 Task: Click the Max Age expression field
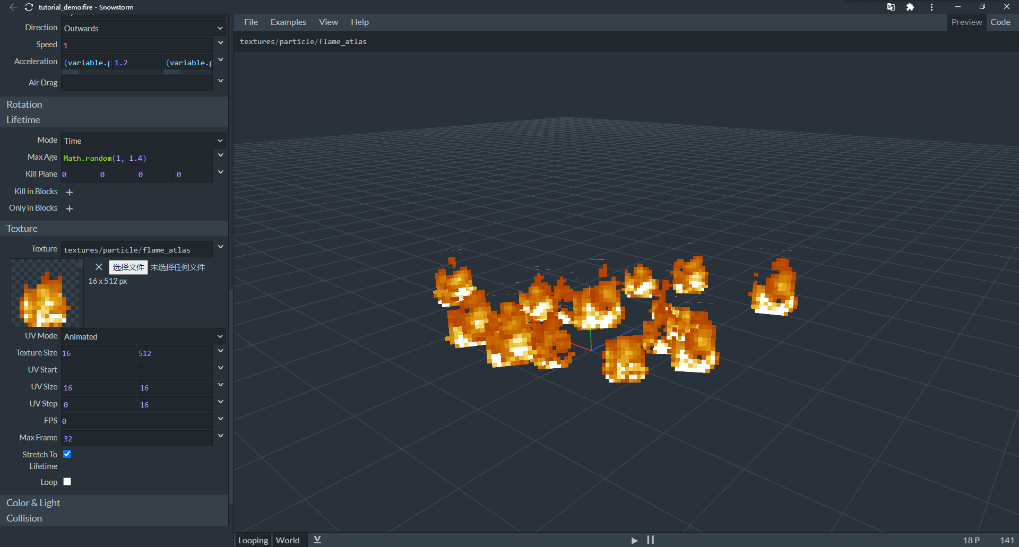coord(137,158)
